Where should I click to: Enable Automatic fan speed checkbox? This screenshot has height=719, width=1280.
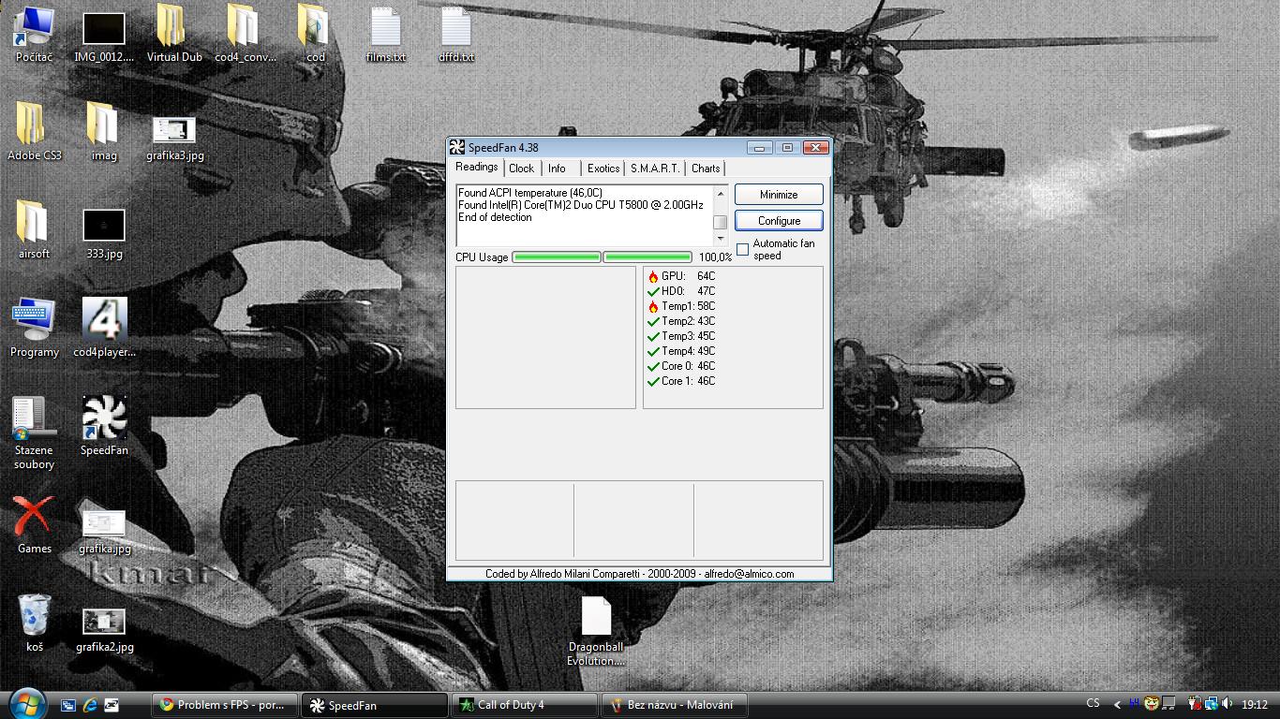tap(743, 249)
